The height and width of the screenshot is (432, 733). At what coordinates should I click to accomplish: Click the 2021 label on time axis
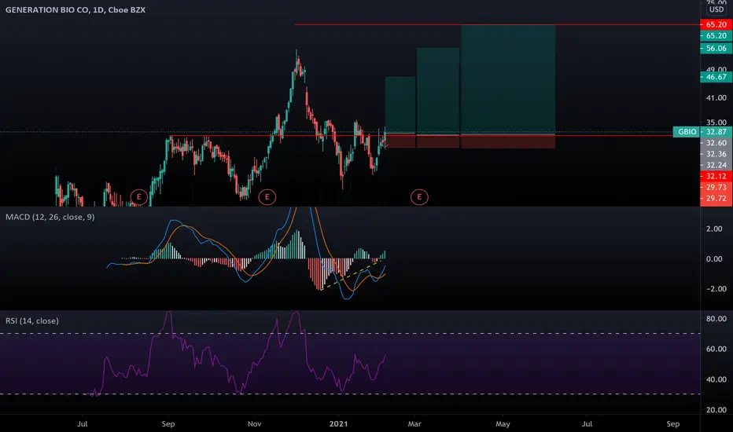pos(338,424)
